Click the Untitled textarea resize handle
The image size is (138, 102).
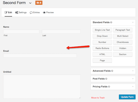point(80,98)
